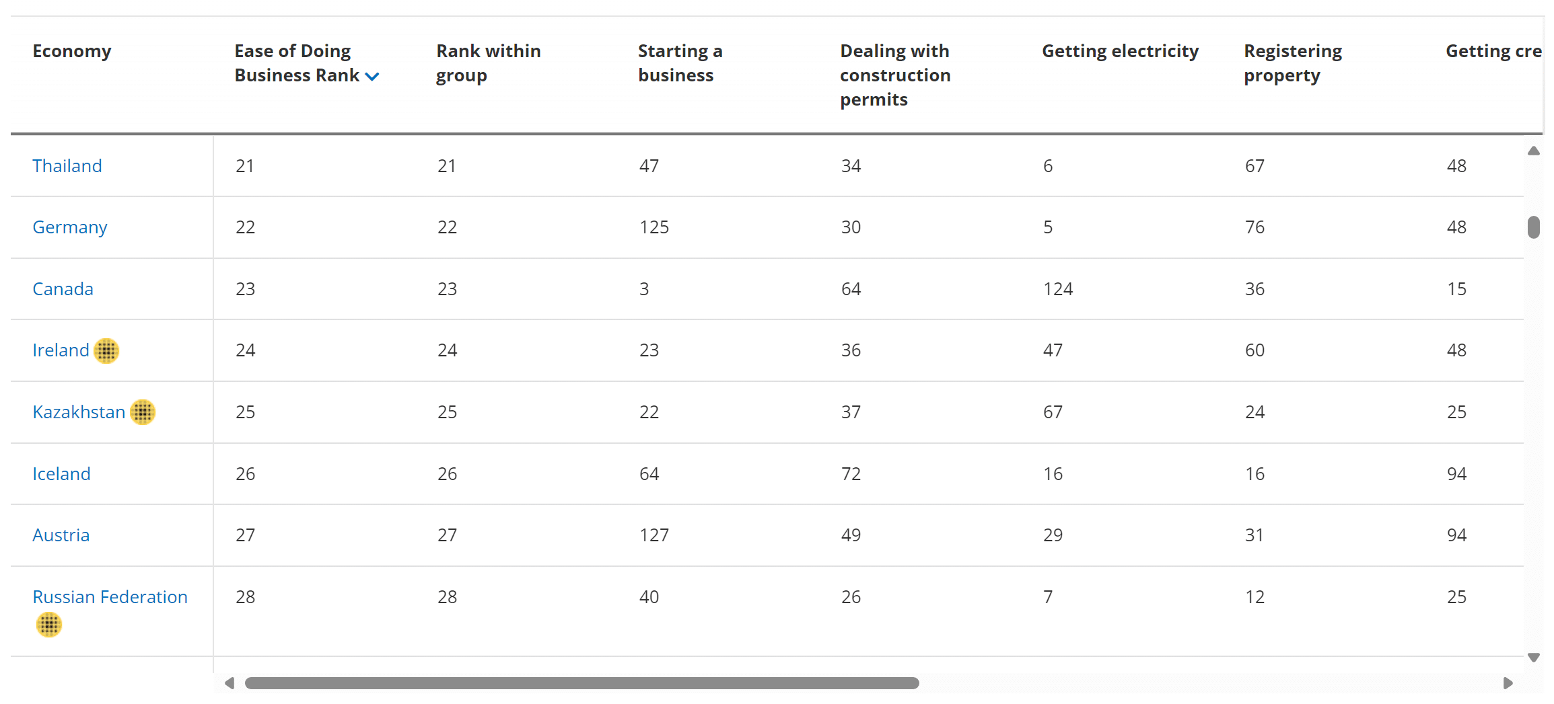1554x704 pixels.
Task: Open the Austria economy link
Action: pos(61,535)
